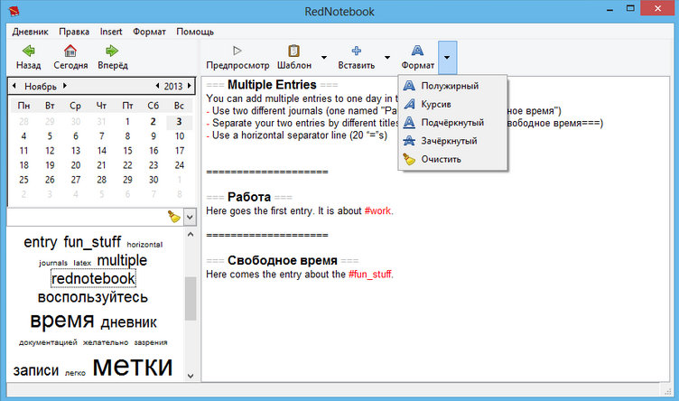This screenshot has width=679, height=401.
Task: Click the 'multiple' word in cloud
Action: 122,260
